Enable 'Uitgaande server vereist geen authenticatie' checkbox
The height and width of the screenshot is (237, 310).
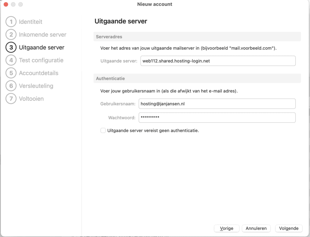pyautogui.click(x=103, y=131)
